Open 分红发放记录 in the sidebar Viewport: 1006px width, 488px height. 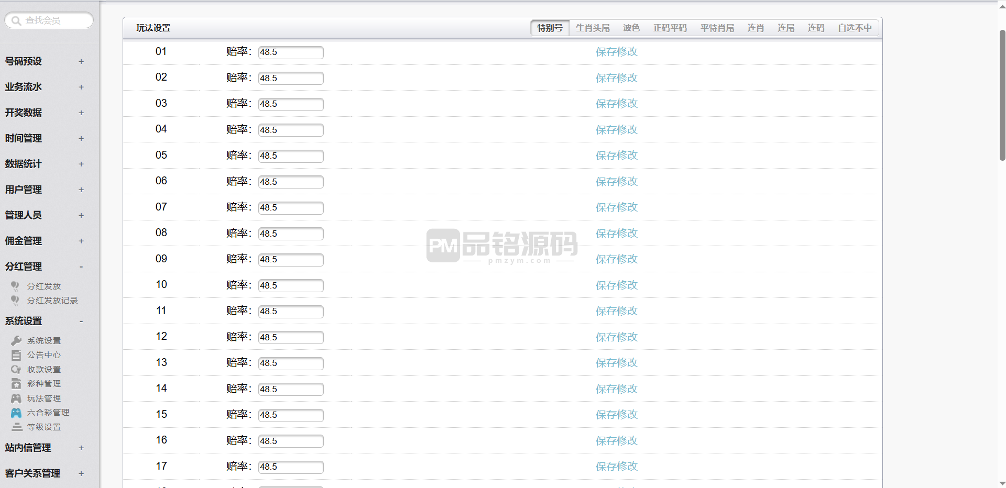pos(52,301)
